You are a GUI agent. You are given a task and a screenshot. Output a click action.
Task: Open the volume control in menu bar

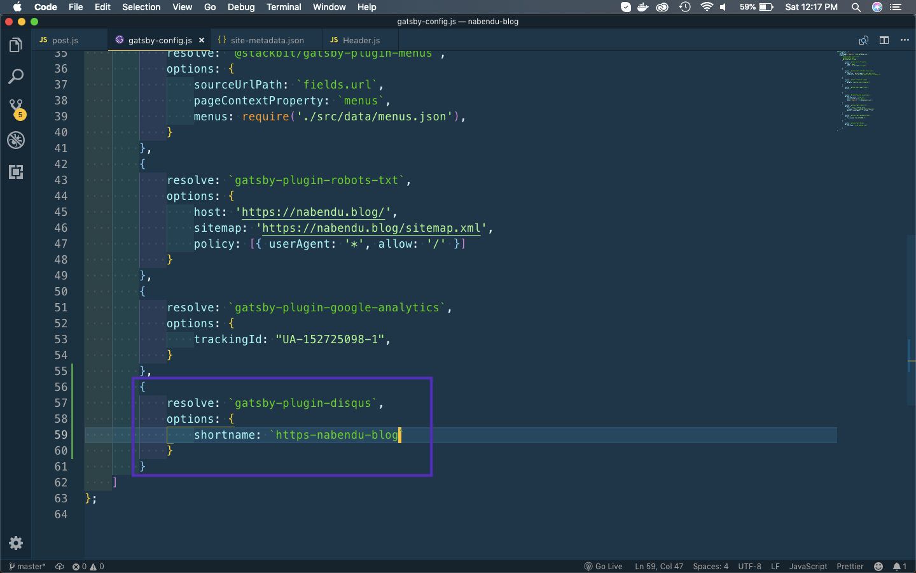coord(723,7)
